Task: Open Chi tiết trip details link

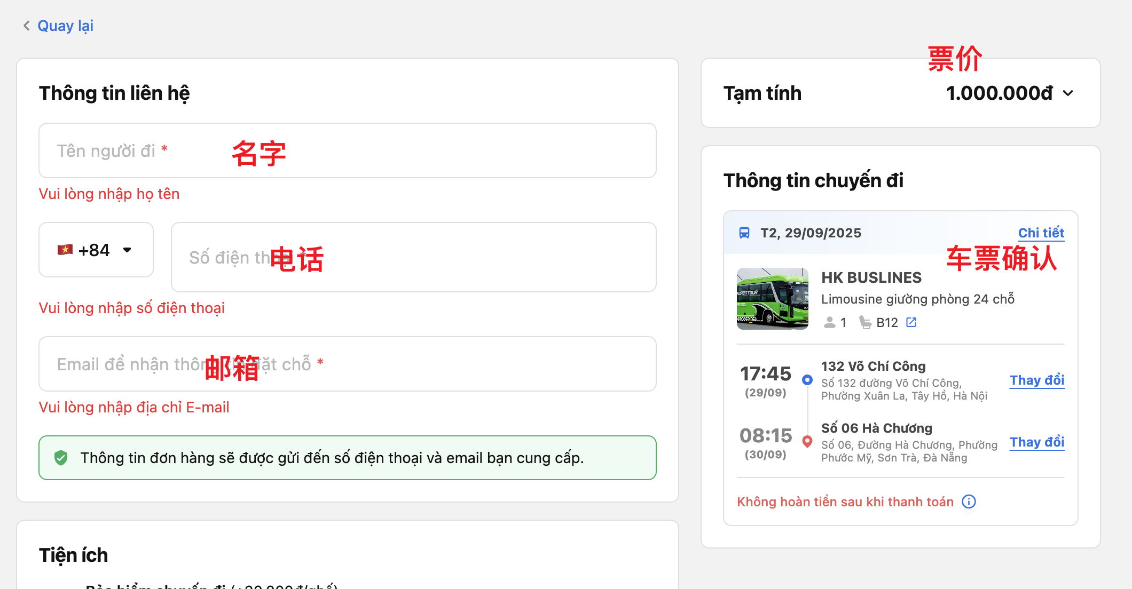Action: [x=1041, y=233]
